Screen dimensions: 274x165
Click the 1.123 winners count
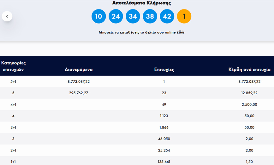[164, 116]
